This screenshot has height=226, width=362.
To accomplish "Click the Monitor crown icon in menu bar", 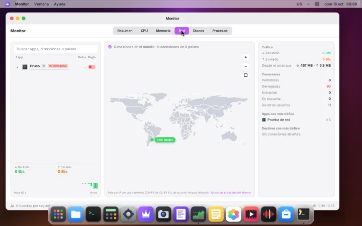I will tap(8, 4).
